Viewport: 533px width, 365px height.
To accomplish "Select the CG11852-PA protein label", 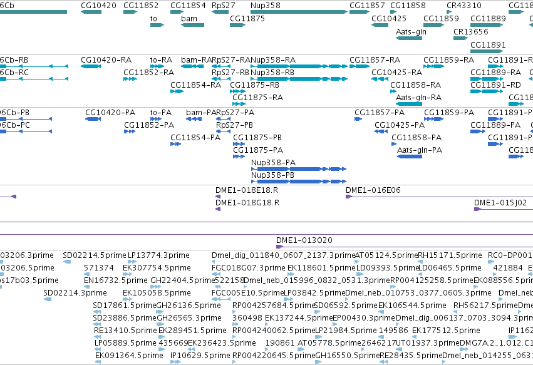I will [x=149, y=125].
